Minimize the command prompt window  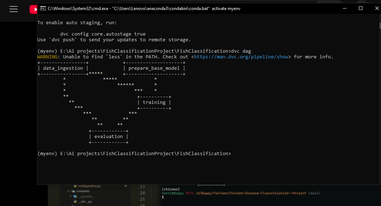[x=344, y=8]
